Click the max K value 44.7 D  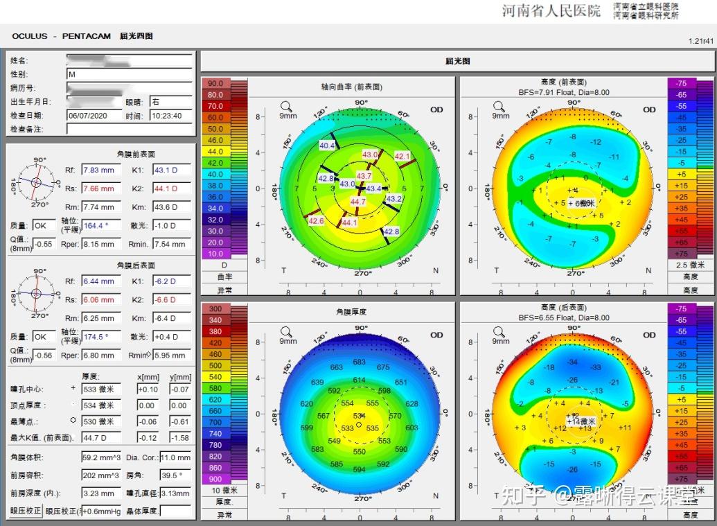coord(102,438)
